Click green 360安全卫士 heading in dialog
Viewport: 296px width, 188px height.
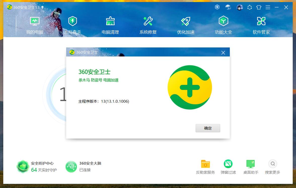coord(94,72)
